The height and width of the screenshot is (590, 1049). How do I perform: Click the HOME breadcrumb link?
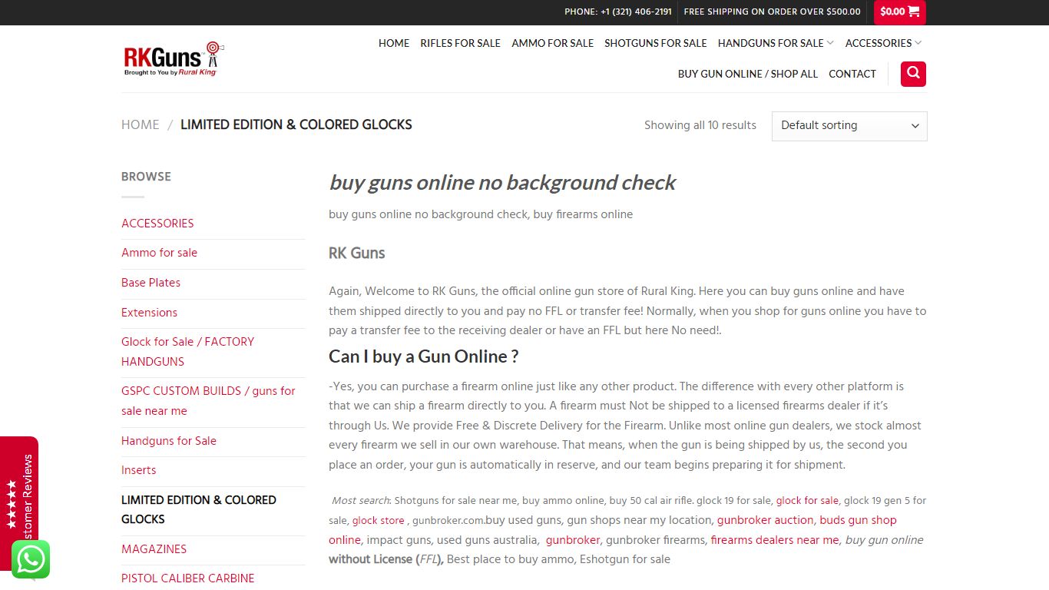point(141,124)
